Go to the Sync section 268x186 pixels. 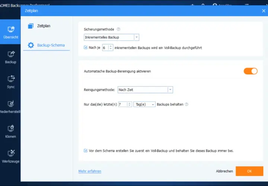pyautogui.click(x=10, y=81)
